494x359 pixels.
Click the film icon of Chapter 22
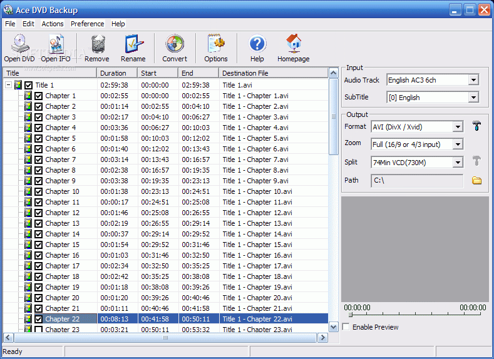pyautogui.click(x=28, y=319)
